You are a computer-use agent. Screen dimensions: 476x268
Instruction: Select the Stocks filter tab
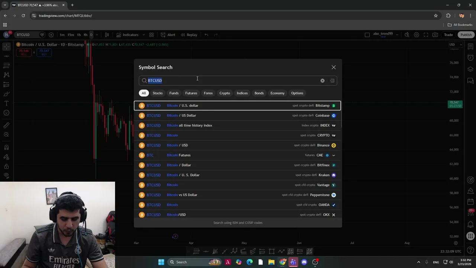[x=158, y=93]
